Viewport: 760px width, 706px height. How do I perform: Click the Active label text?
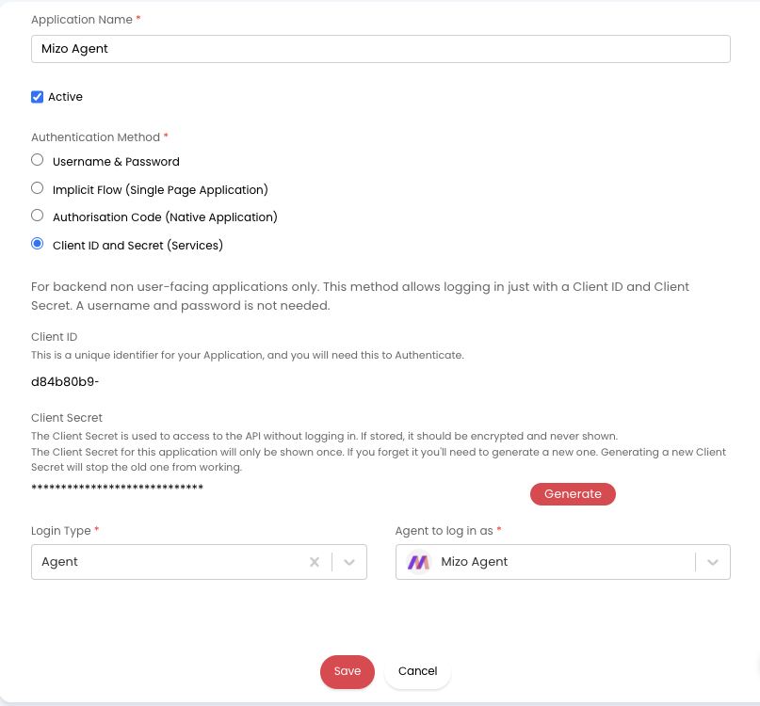(66, 97)
